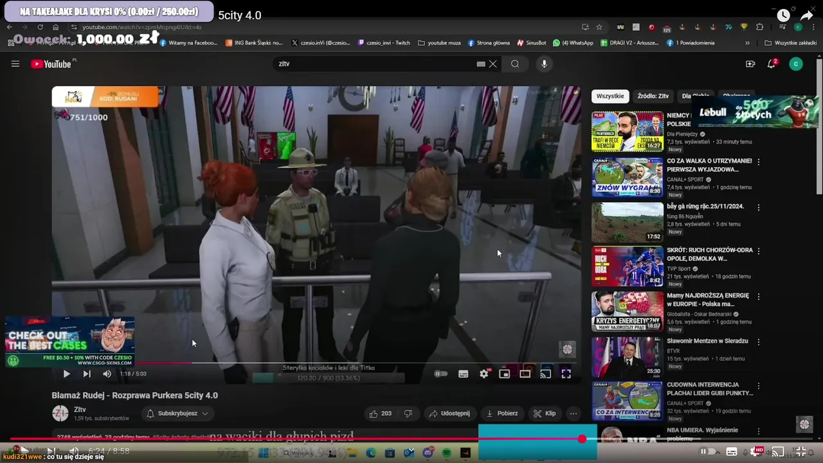
Task: Toggle theater mode in the inner player
Action: (525, 374)
